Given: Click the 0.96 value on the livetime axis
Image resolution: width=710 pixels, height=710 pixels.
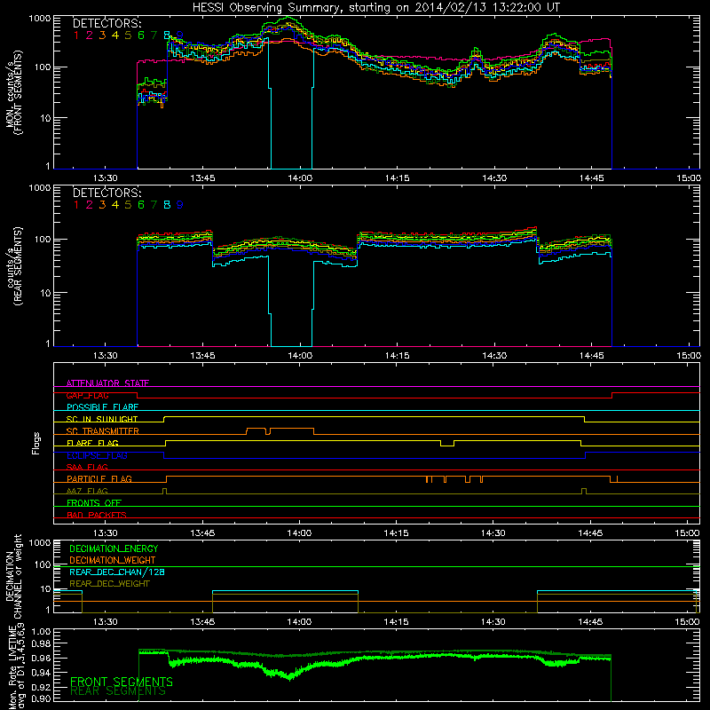Looking at the screenshot, I should pyautogui.click(x=41, y=659).
